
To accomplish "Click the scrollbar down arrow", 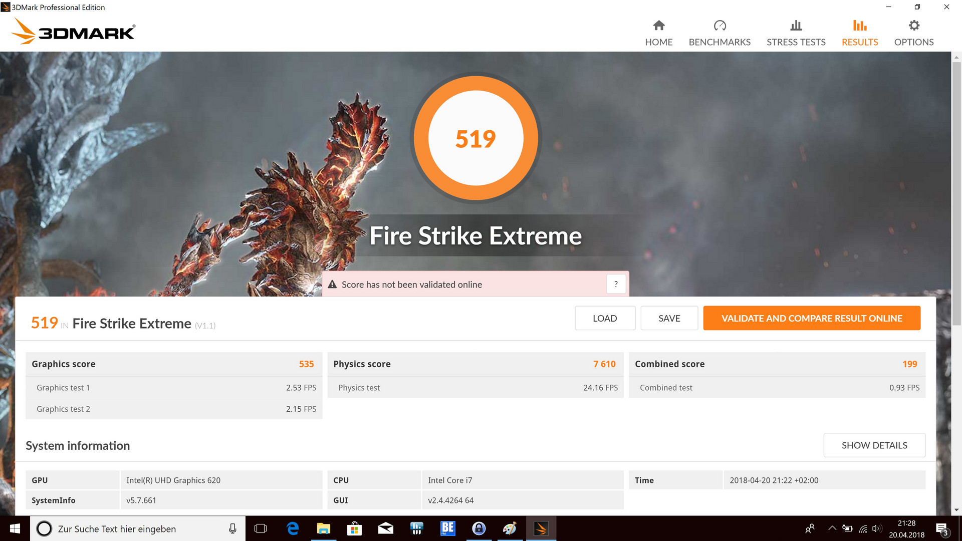I will coord(956,510).
